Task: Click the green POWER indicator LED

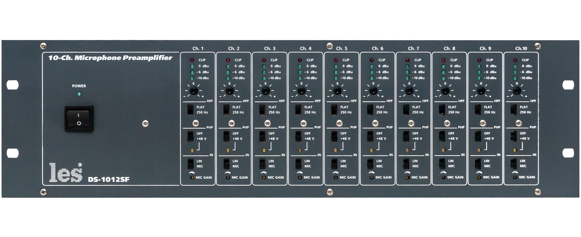Action: point(79,94)
